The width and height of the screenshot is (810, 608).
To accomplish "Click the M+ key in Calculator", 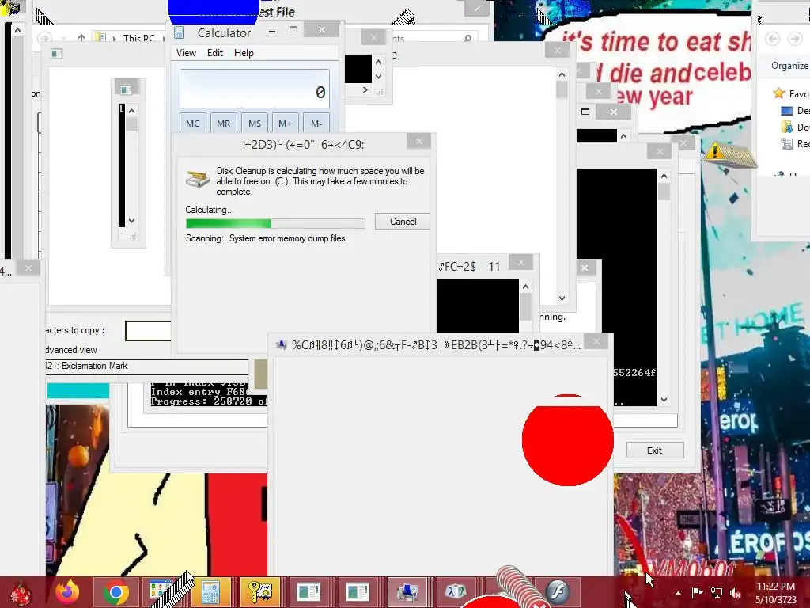I will tap(285, 123).
